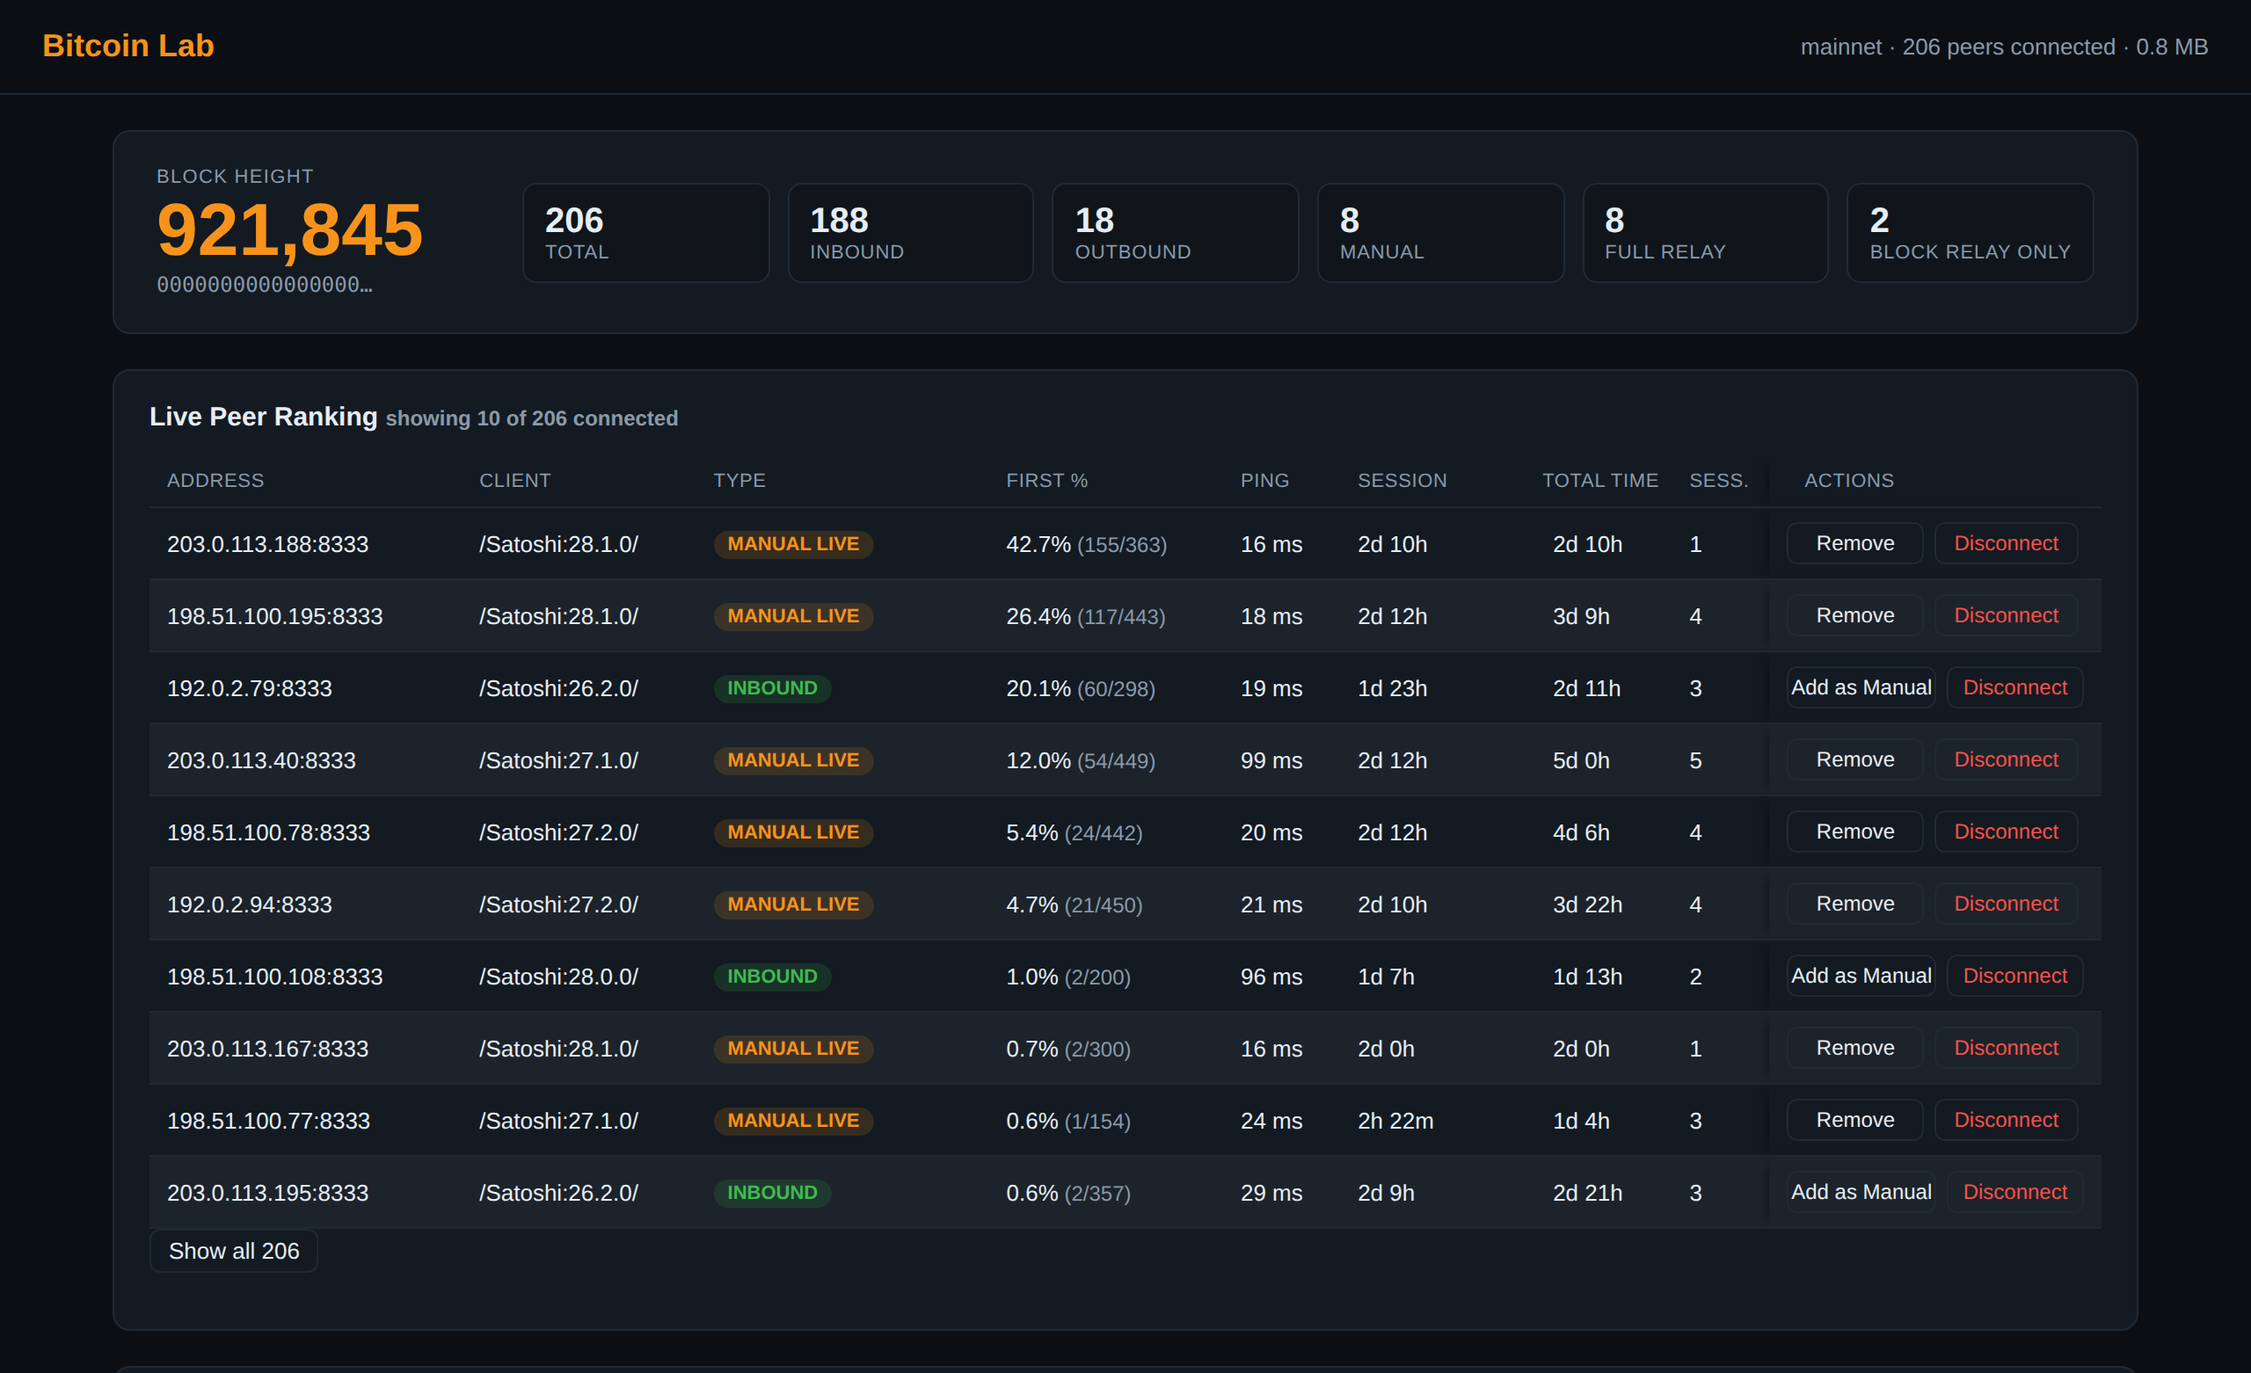
Task: Click the INBOUND badge for 192.0.2.79:8333
Action: pyautogui.click(x=772, y=688)
